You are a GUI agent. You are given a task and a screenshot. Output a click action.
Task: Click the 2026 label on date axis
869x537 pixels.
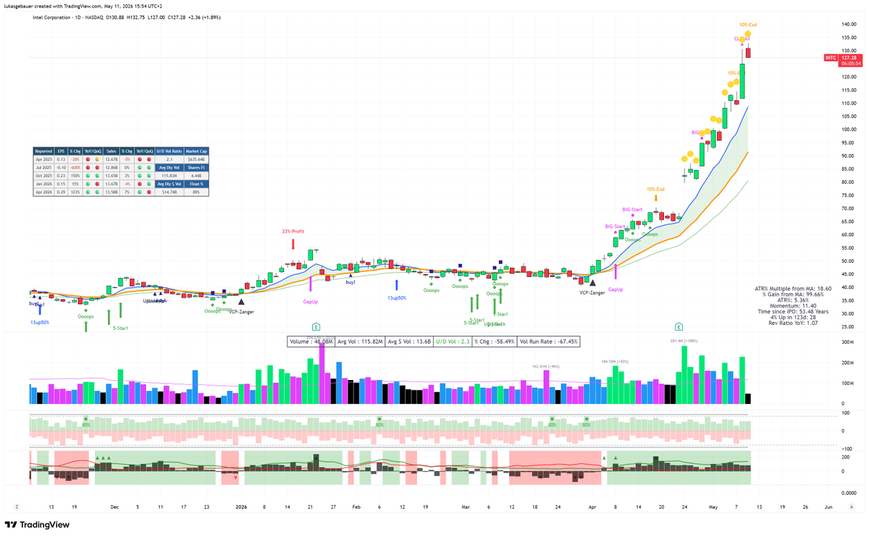(x=243, y=507)
